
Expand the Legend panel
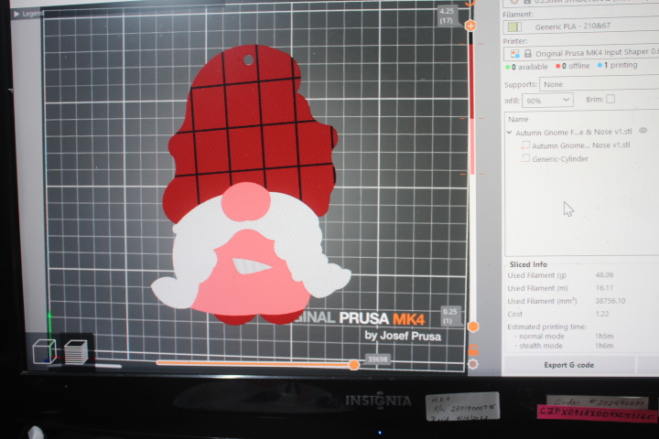point(28,14)
